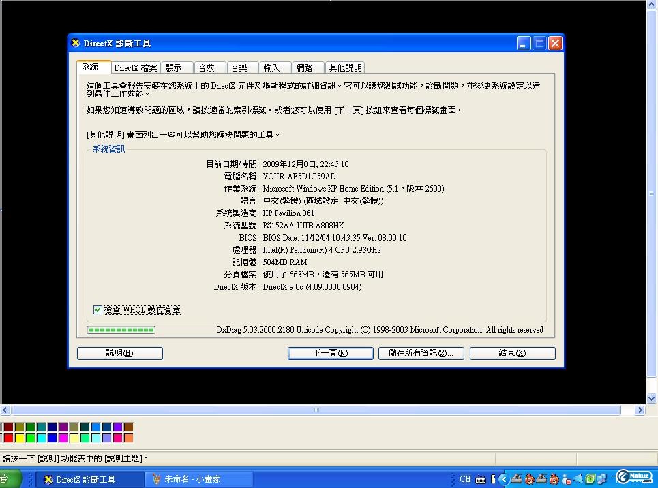Open network connection tray icon
The width and height of the screenshot is (658, 488).
point(602,479)
